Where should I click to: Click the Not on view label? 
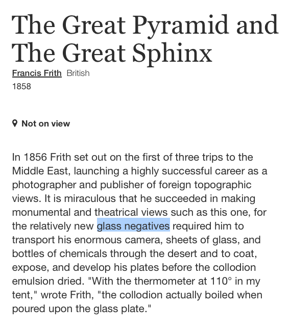45,124
